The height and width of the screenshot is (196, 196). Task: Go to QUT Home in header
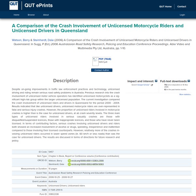(165, 7)
